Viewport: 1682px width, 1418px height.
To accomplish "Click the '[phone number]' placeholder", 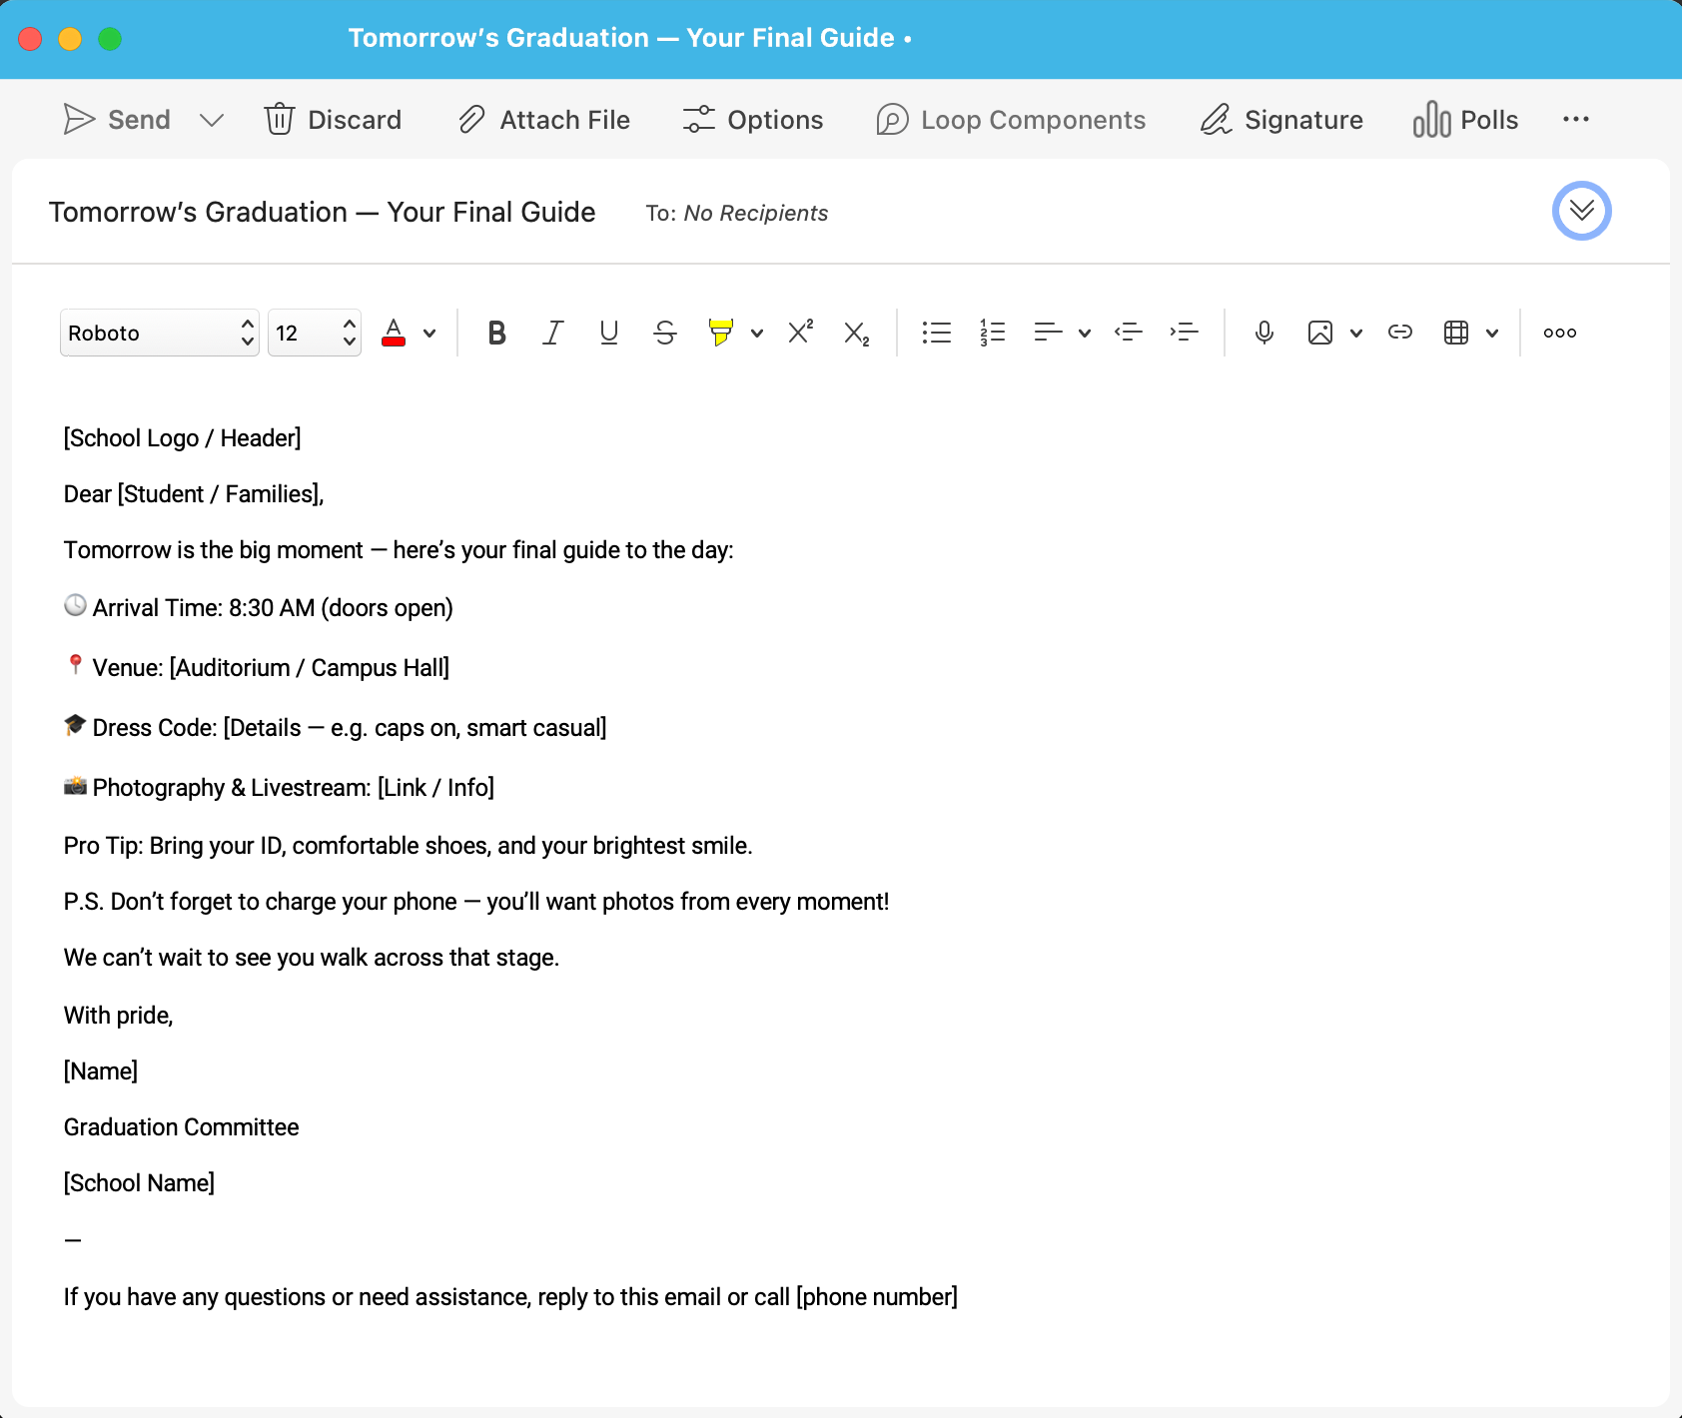I will tap(877, 1297).
